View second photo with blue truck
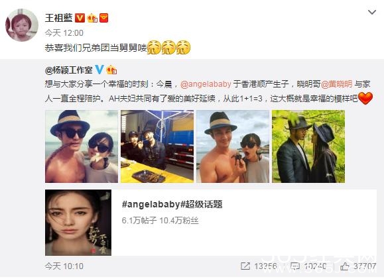 tap(157, 146)
